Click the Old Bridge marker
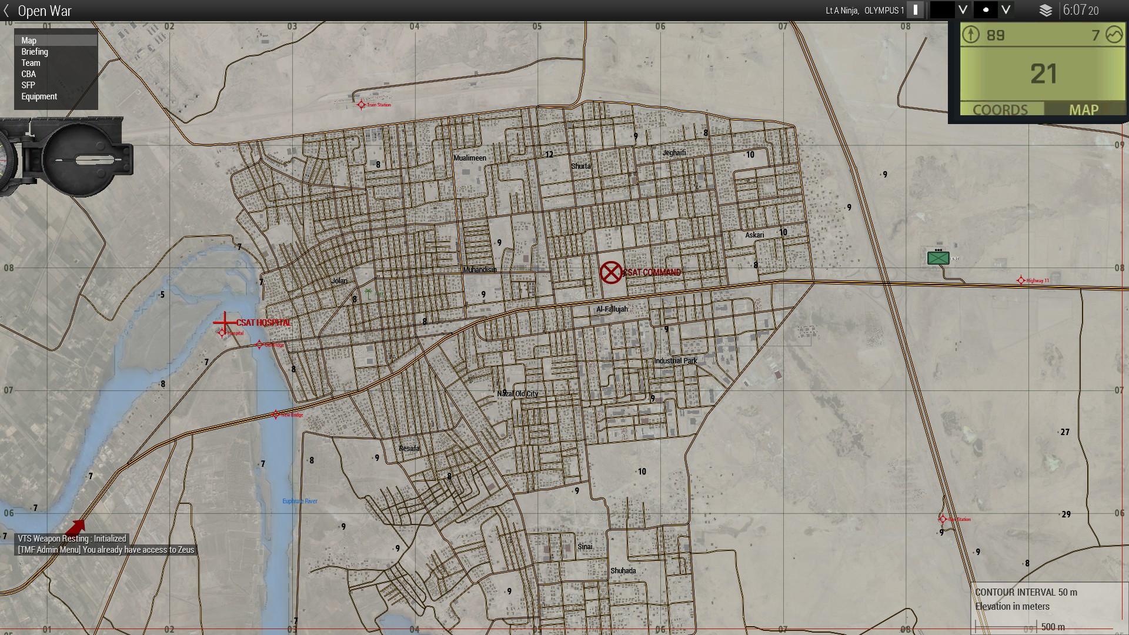 pyautogui.click(x=259, y=345)
